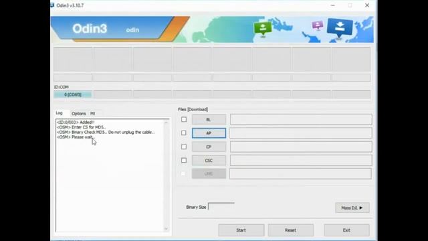Viewport: 428px width, 241px height.
Task: Start the flashing process
Action: click(241, 230)
